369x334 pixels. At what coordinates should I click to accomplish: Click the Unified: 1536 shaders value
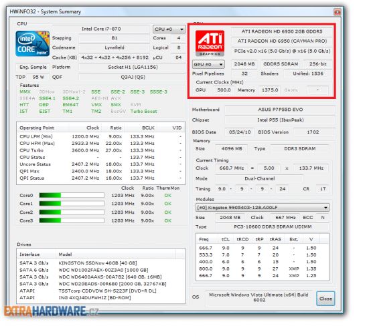(x=308, y=73)
